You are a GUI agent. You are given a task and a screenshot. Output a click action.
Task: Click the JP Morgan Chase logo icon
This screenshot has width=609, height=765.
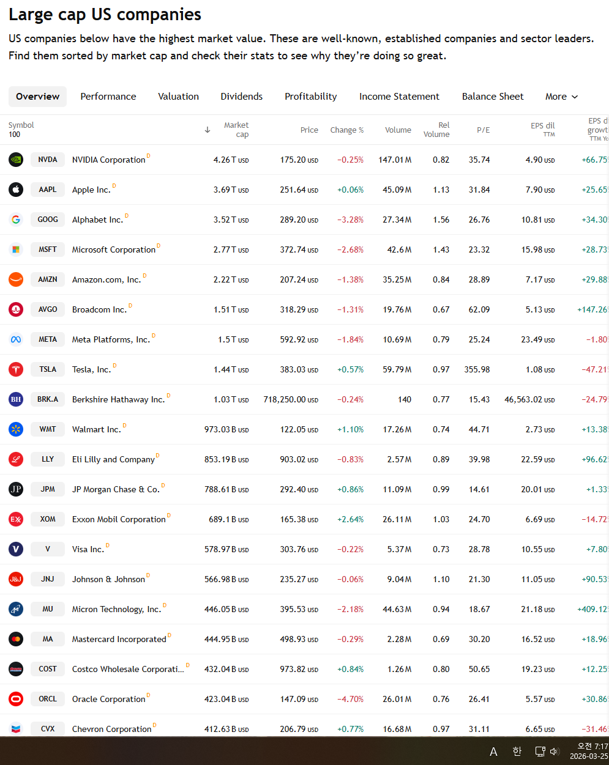tap(16, 489)
